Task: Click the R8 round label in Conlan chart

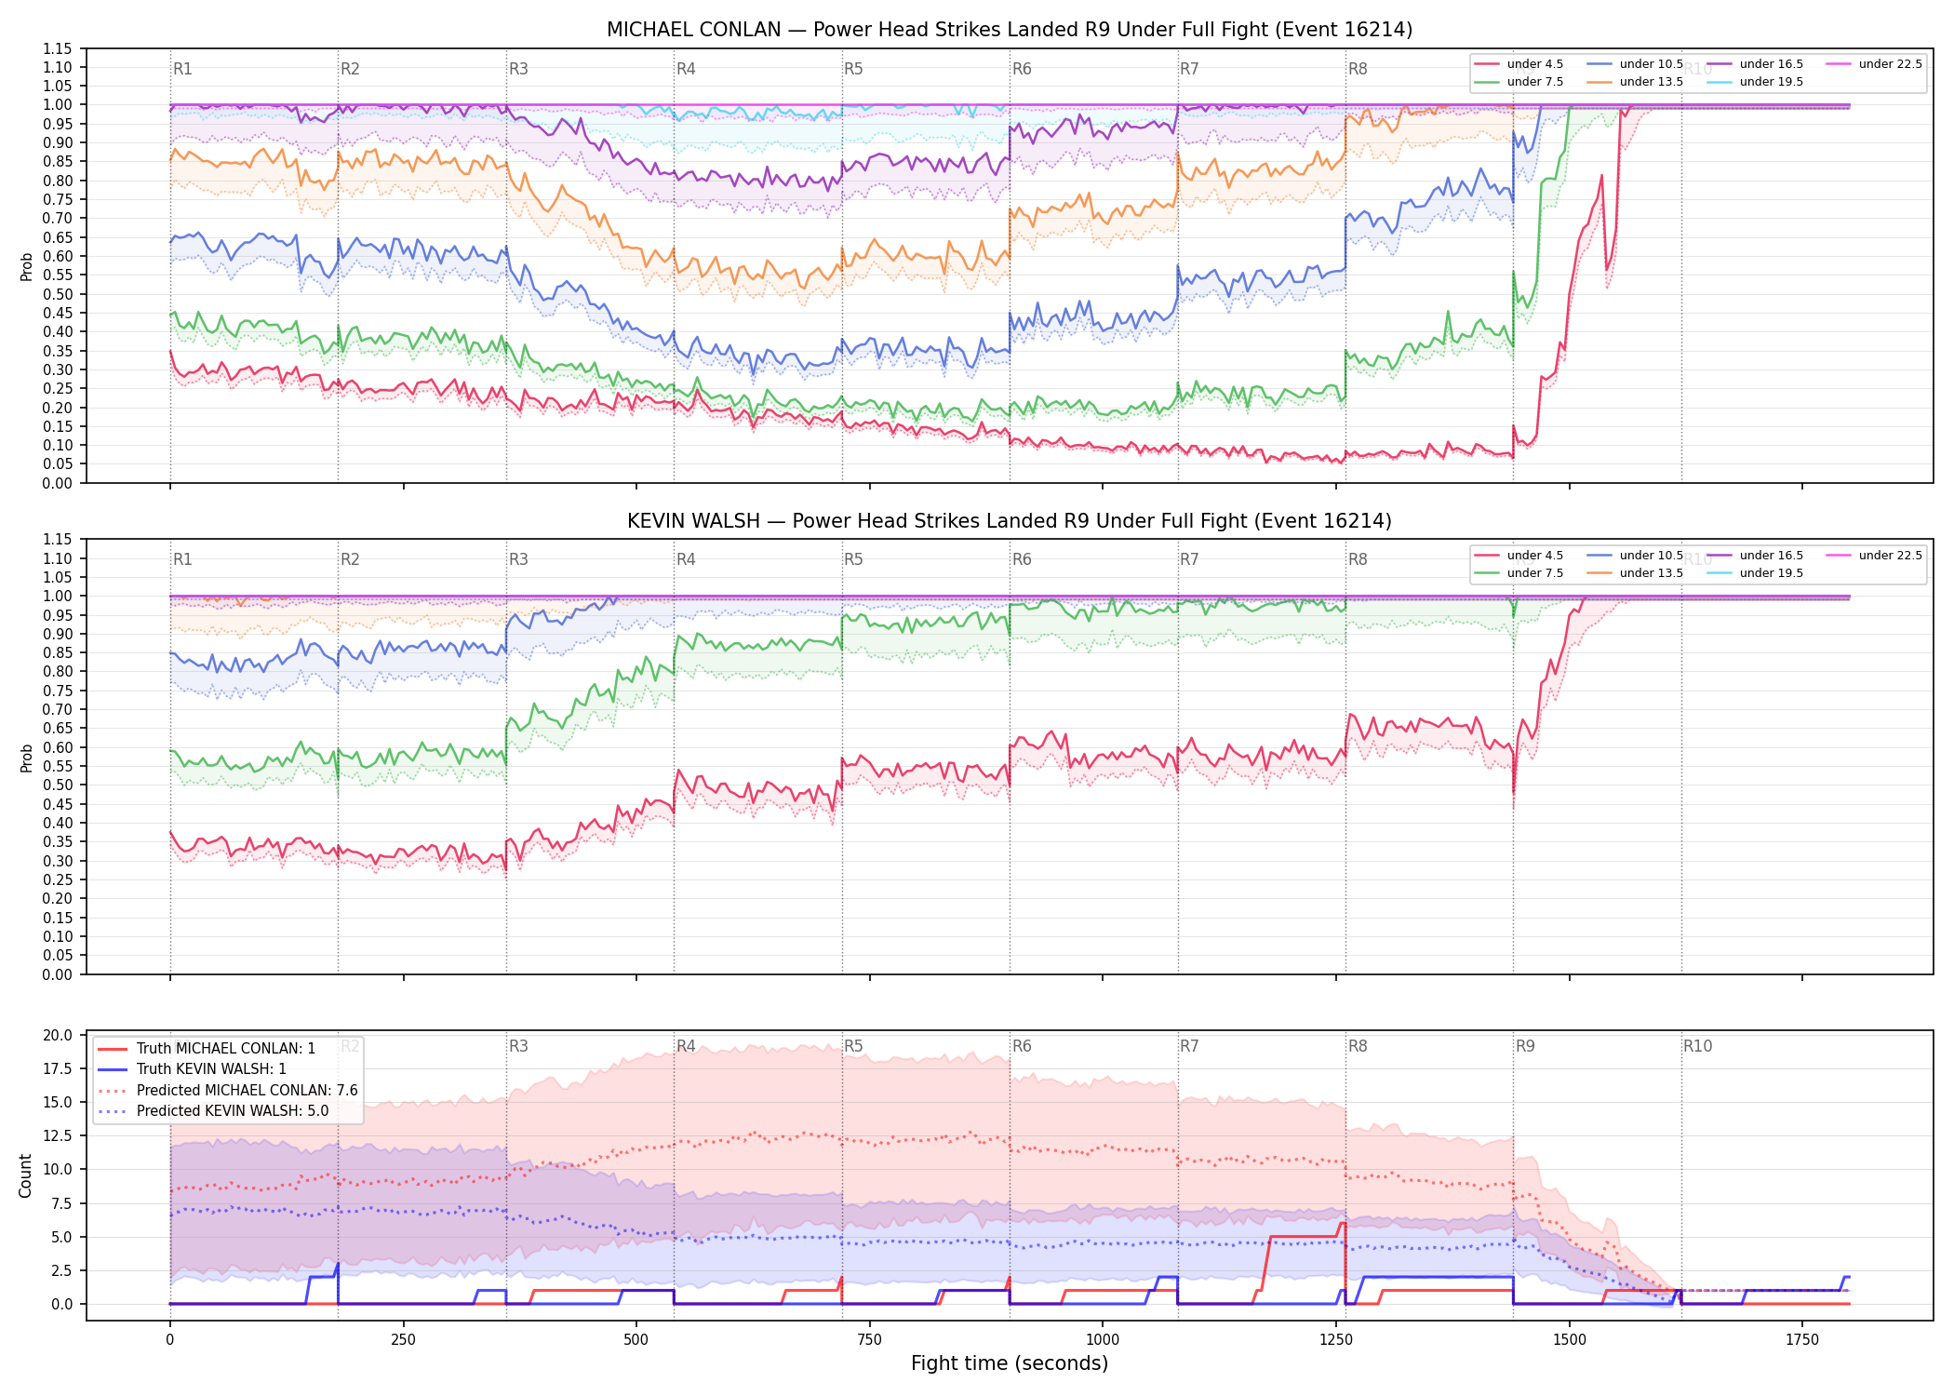Action: (x=1358, y=69)
